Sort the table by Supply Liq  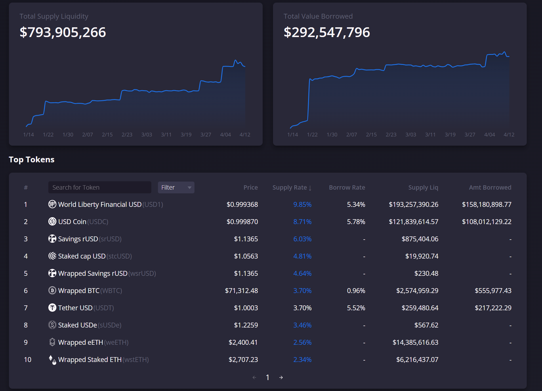tap(423, 188)
